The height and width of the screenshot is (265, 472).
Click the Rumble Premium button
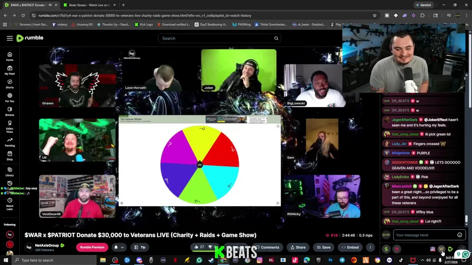point(92,247)
